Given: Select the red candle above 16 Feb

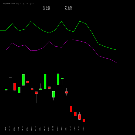Looking at the screenshot, I should 71,109.
